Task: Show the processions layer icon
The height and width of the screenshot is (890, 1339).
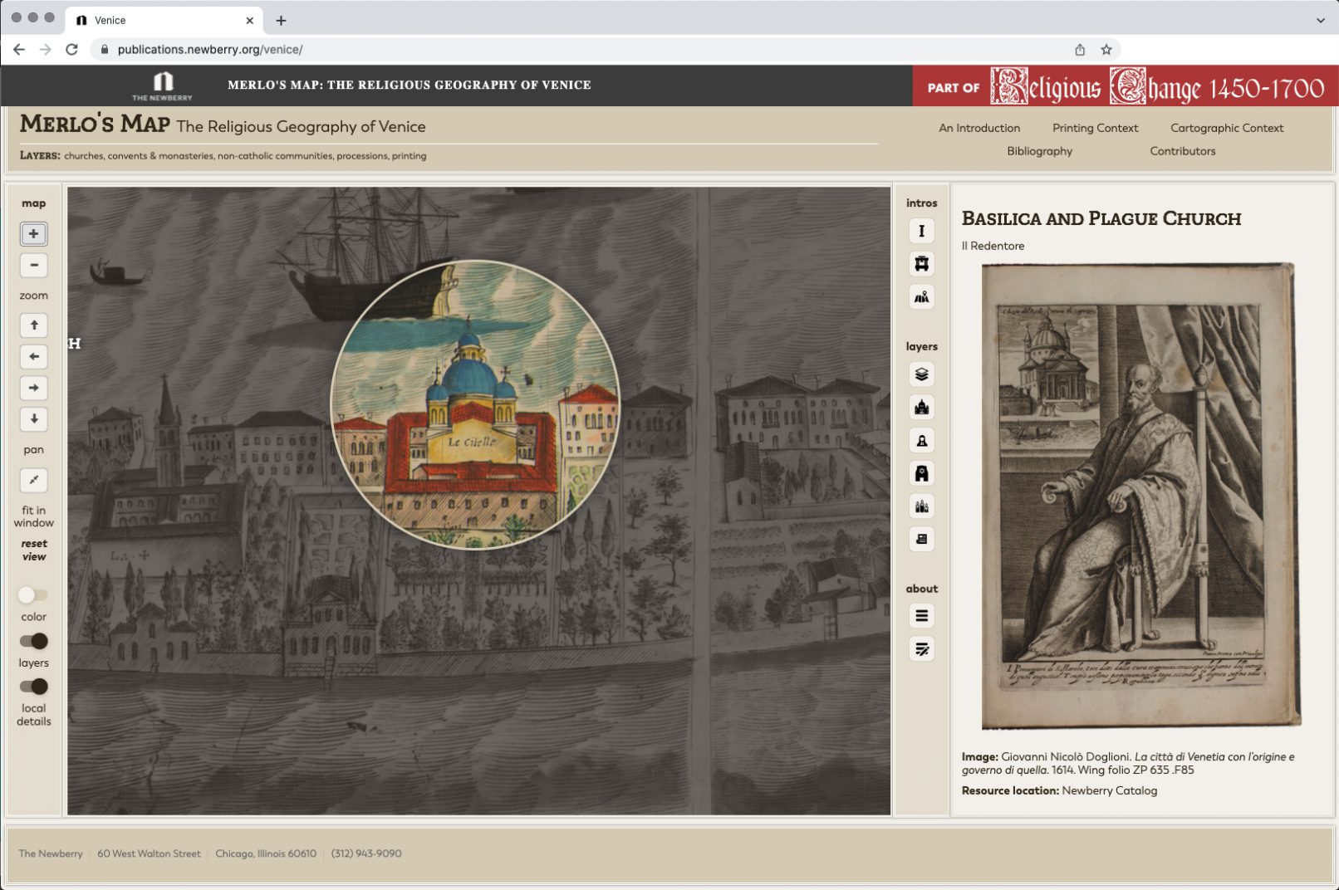Action: pos(921,506)
